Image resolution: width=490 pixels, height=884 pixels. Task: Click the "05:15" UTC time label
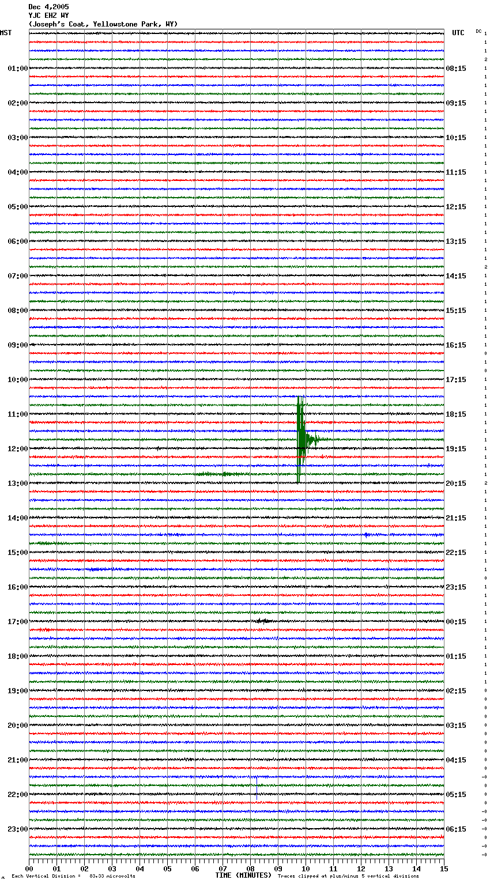456,795
